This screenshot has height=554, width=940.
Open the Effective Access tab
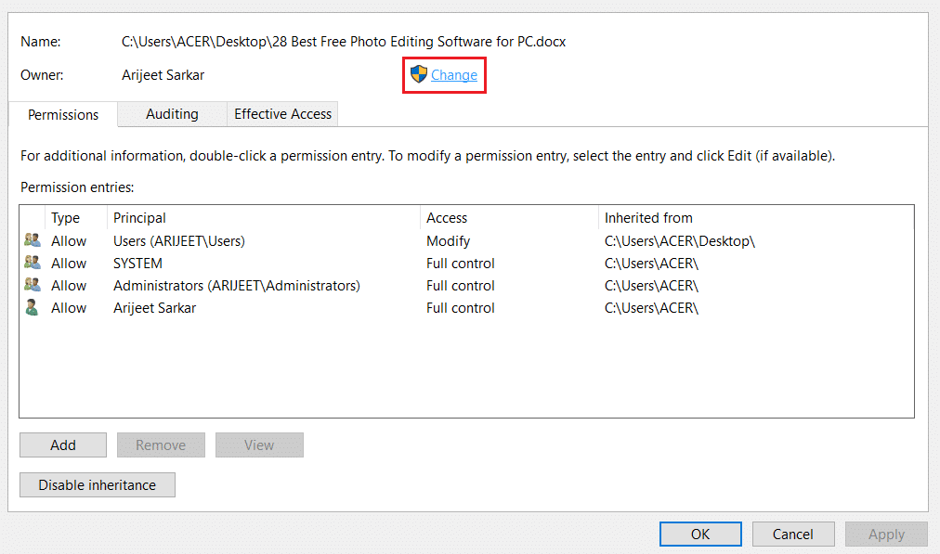tap(282, 114)
